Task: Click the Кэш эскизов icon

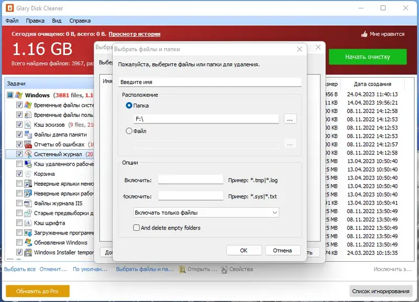Action: [x=28, y=125]
